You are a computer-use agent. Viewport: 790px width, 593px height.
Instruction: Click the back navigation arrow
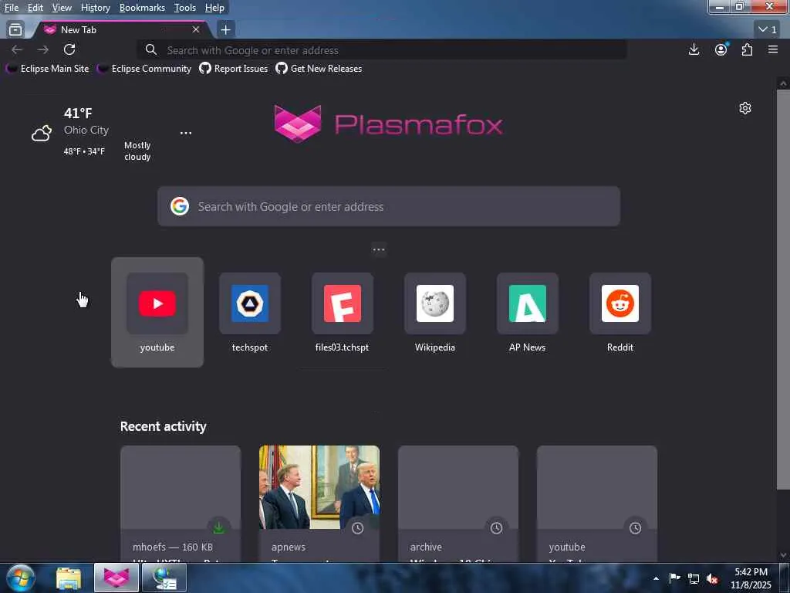tap(17, 49)
